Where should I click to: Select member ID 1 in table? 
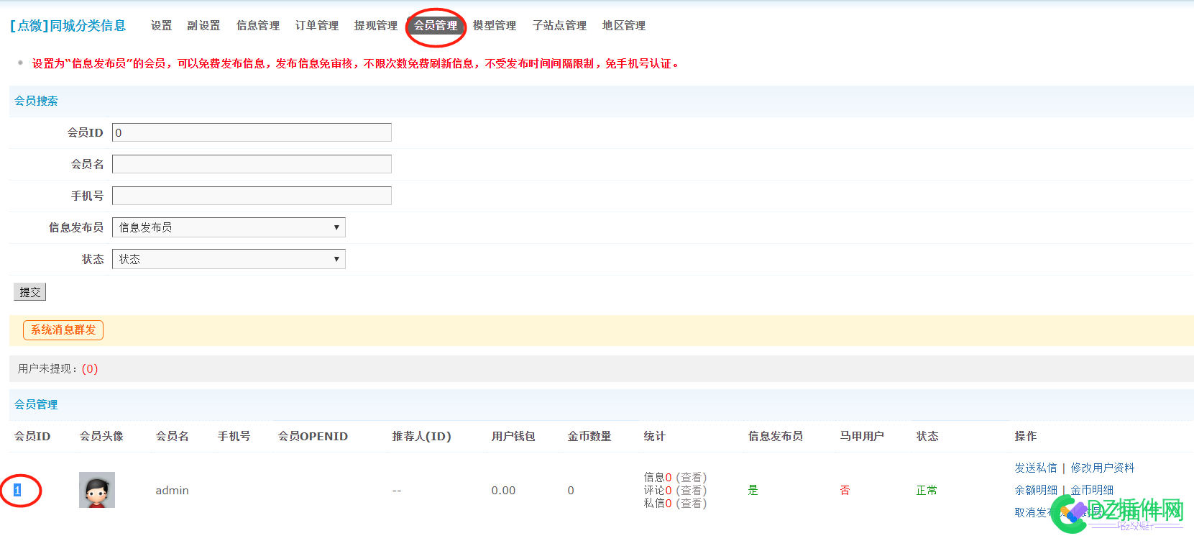[x=17, y=490]
